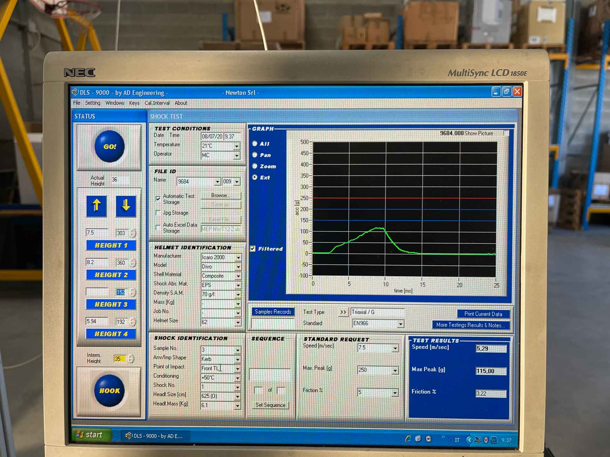Open the Setting menu
This screenshot has width=610, height=457.
(92, 103)
